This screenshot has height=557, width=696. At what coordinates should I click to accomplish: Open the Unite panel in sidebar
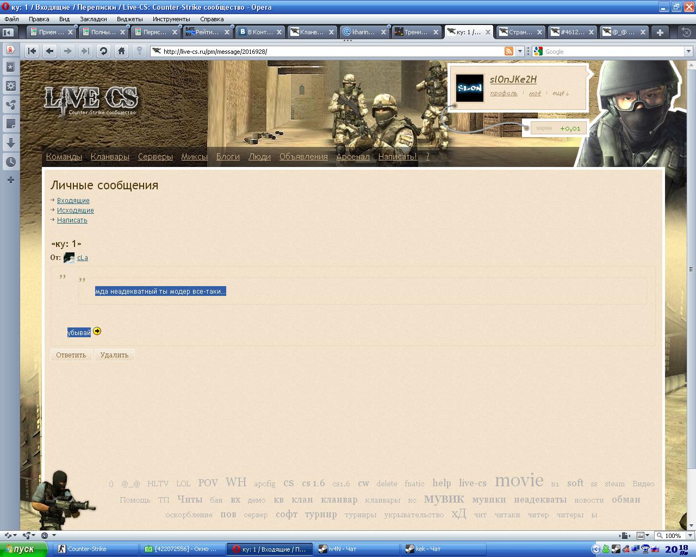tap(10, 105)
